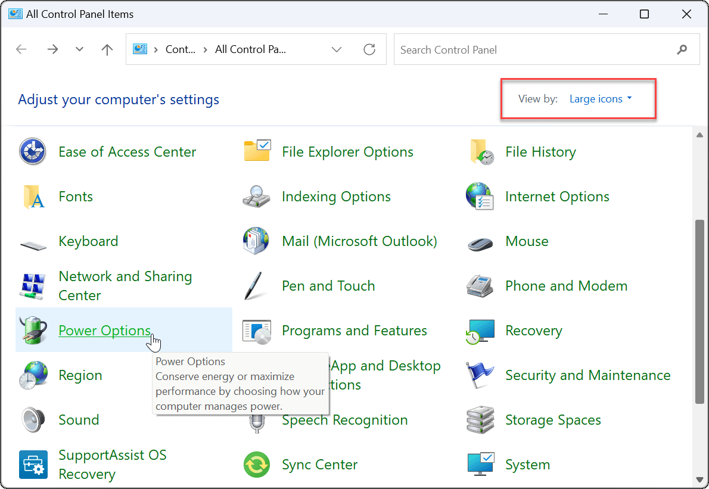Click the vertical scrollbar down arrow
709x489 pixels.
coord(700,479)
